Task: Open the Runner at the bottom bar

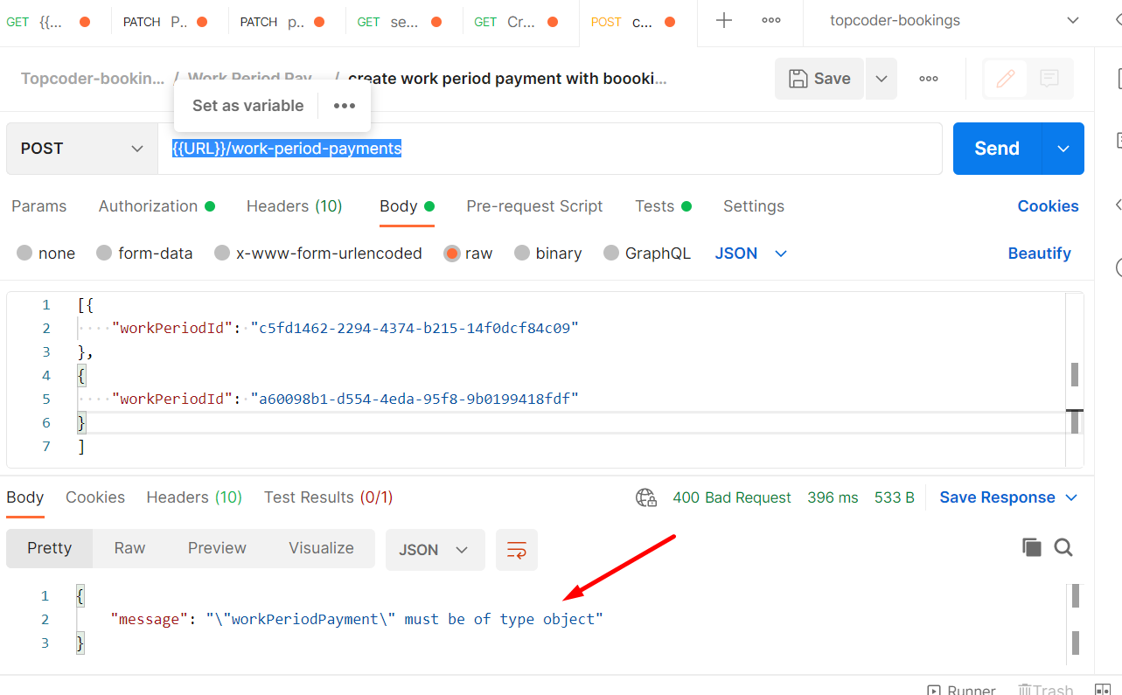Action: (x=961, y=690)
